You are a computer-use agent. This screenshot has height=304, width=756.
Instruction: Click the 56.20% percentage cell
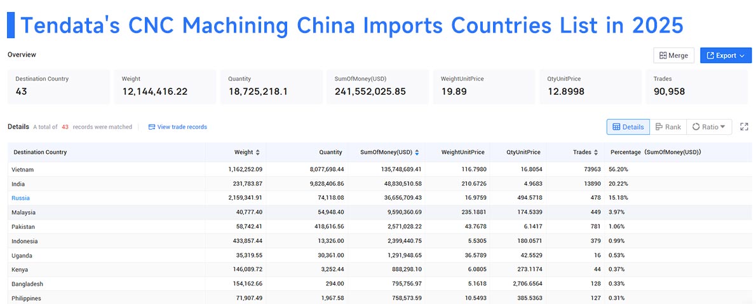(619, 169)
